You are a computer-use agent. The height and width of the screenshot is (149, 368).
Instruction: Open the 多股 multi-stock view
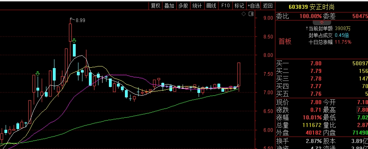[183, 6]
